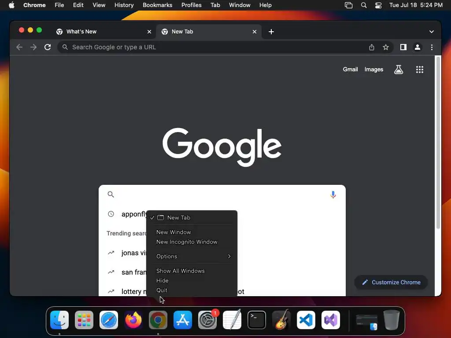Screen dimensions: 451x338
Task: Click the page's vertical scrollbar
Action: tap(438, 143)
